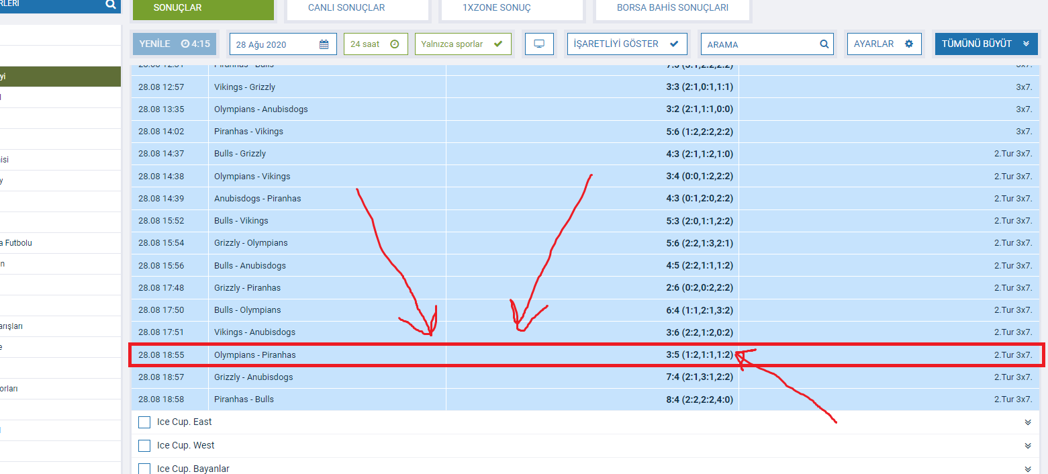Click the Olympians - Piranhas match name
Viewport: 1048px width, 474px height.
click(255, 355)
